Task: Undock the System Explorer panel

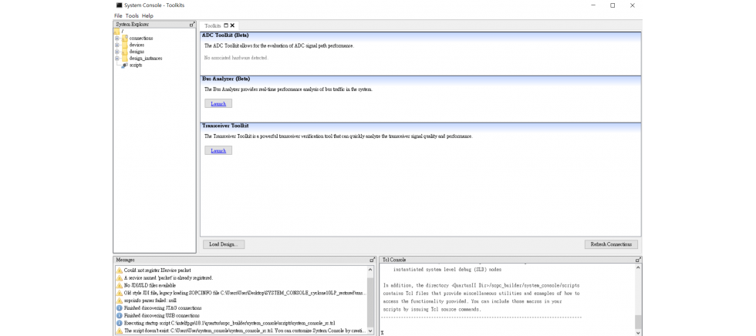Action: click(192, 25)
